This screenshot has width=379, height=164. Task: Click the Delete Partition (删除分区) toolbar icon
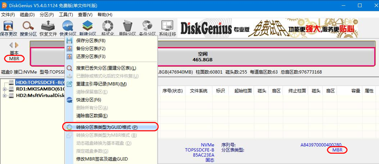128,28
